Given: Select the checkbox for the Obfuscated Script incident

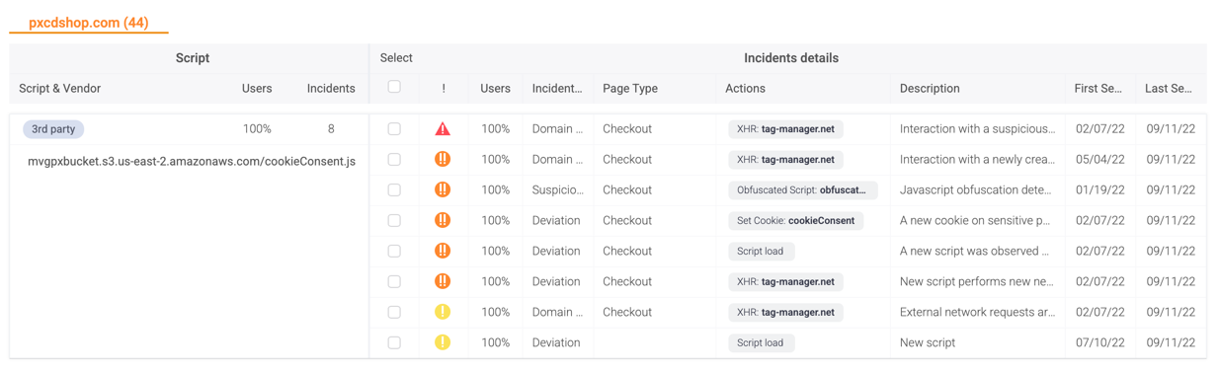Looking at the screenshot, I should (x=394, y=189).
